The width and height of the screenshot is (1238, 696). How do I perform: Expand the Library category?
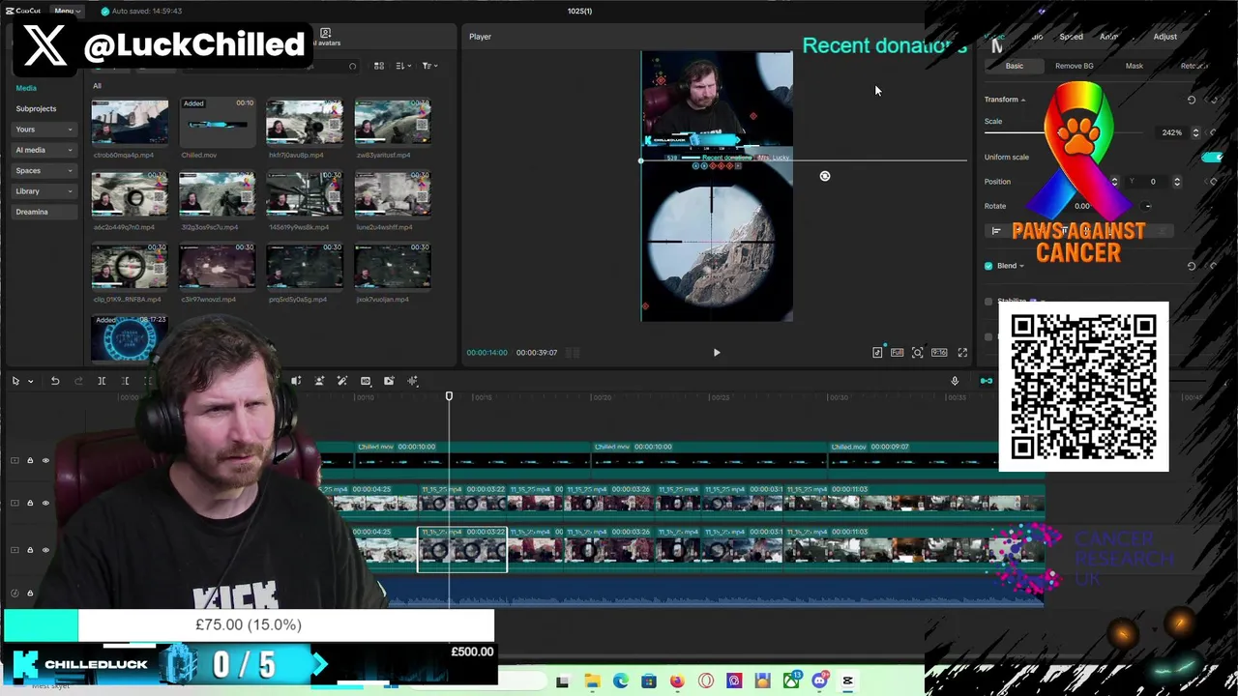point(44,190)
